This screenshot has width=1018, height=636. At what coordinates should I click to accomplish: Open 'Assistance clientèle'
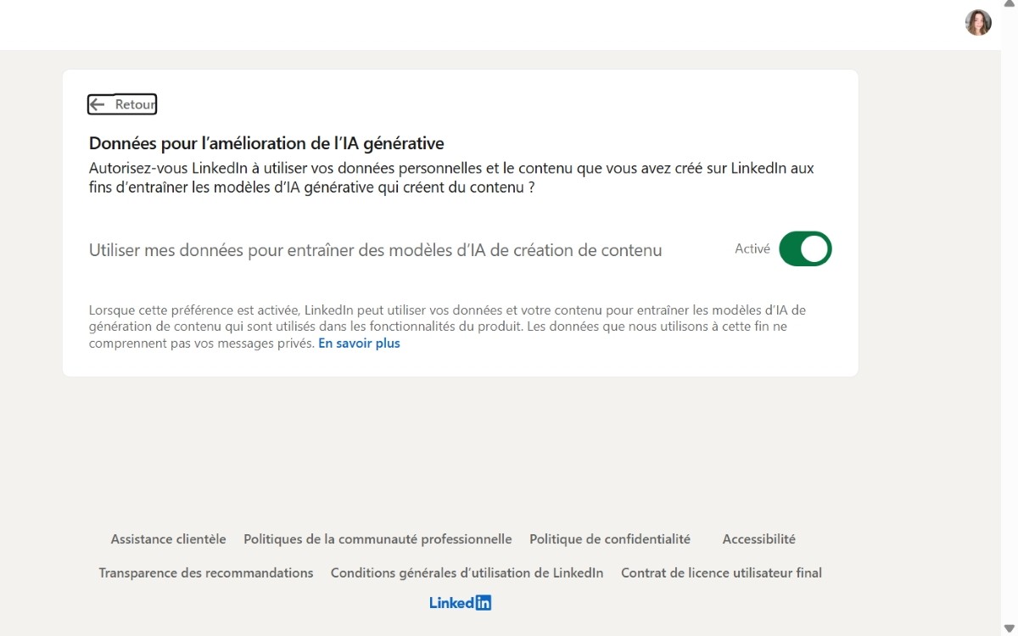pyautogui.click(x=167, y=538)
